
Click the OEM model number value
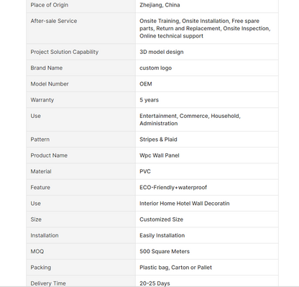pos(146,84)
